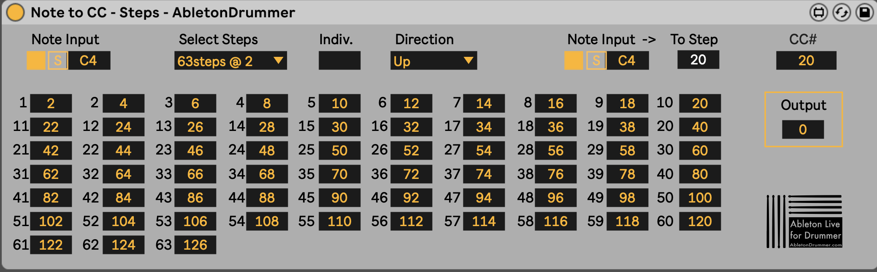Screen dimensions: 877x272
Task: Select the step 1 value box
Action: (51, 103)
